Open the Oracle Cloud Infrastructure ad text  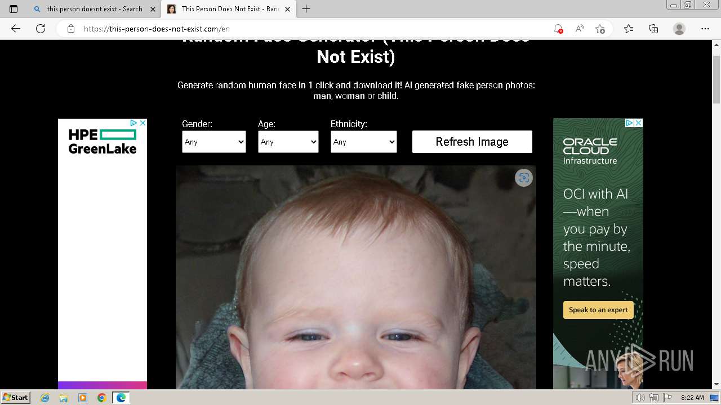point(590,151)
